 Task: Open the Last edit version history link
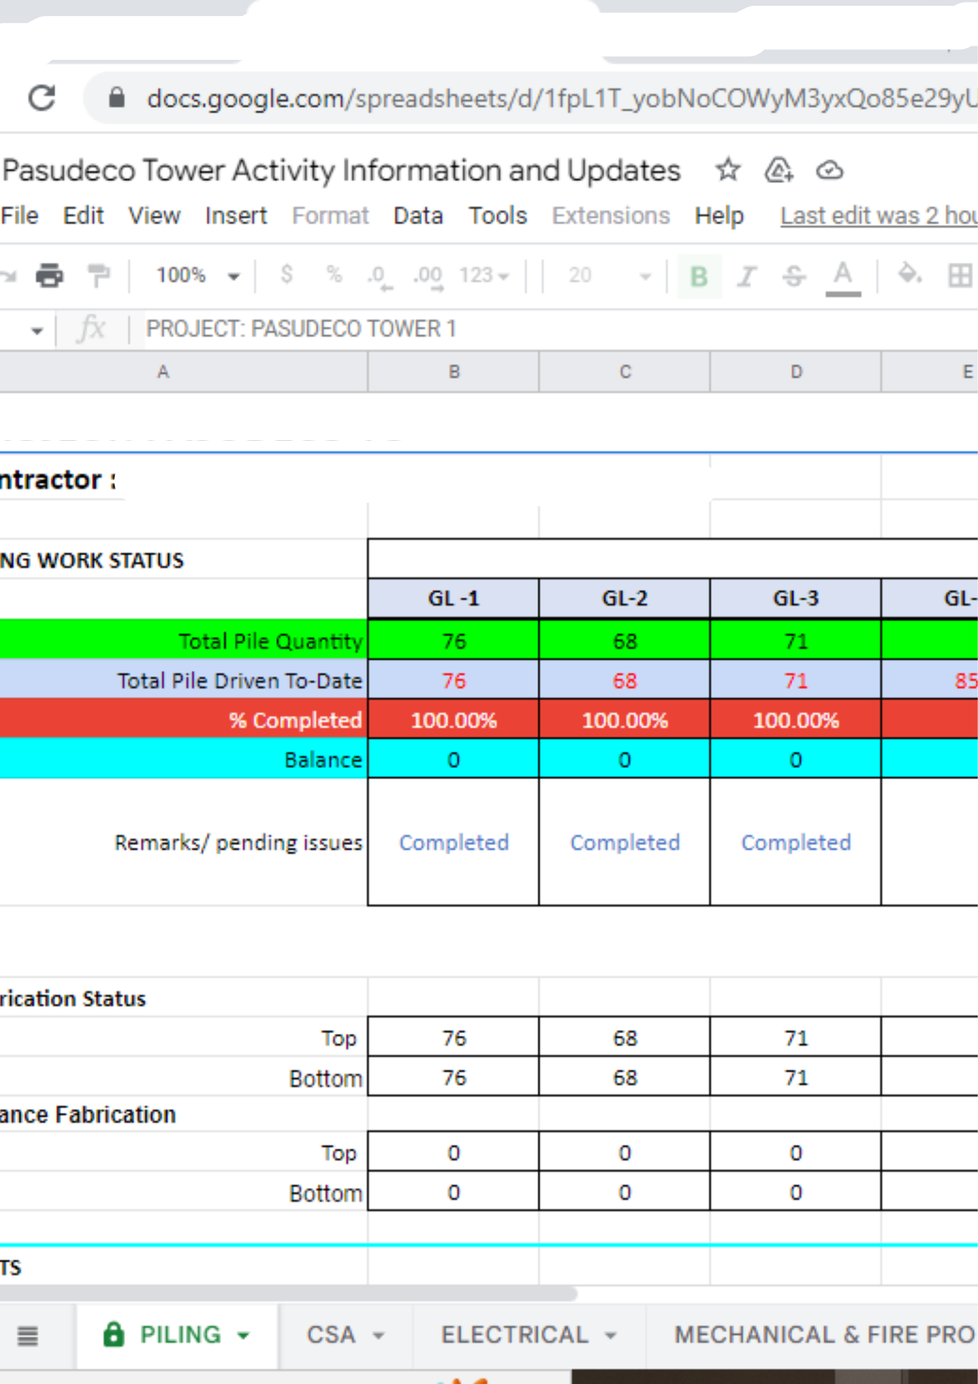click(878, 215)
